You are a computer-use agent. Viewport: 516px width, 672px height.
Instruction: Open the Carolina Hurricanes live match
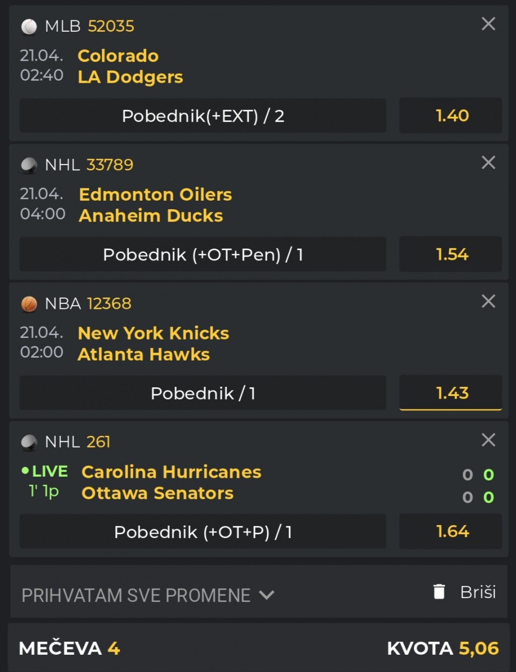[171, 472]
